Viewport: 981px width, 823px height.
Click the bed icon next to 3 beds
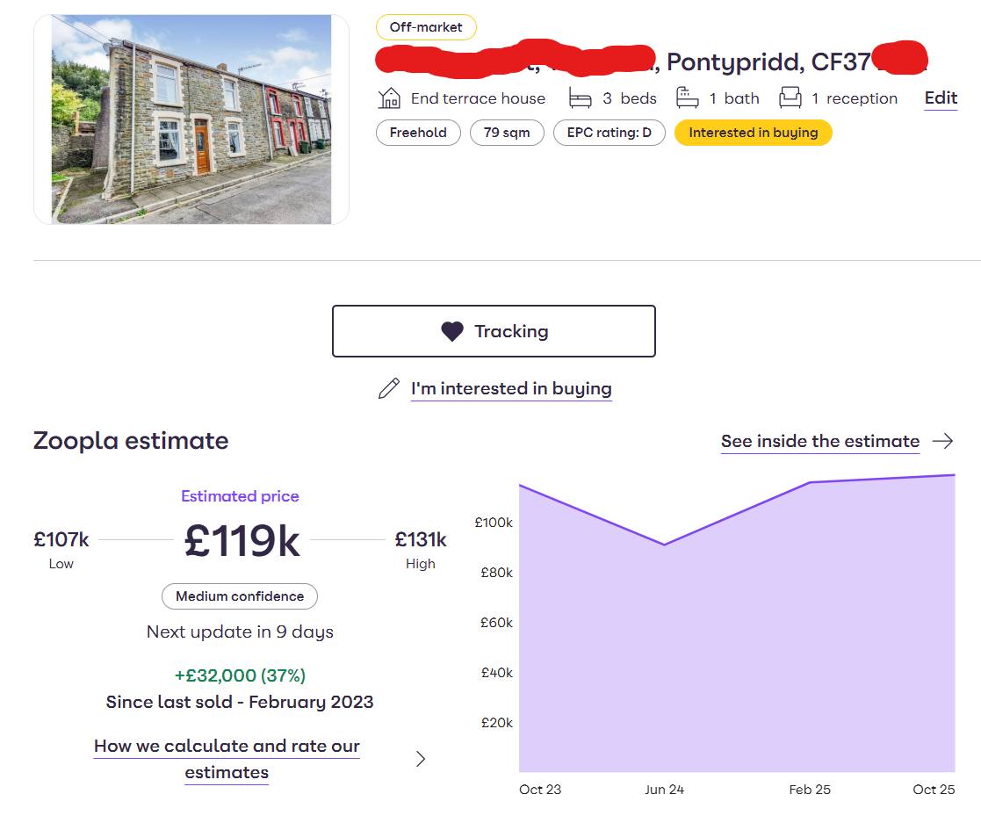point(581,97)
